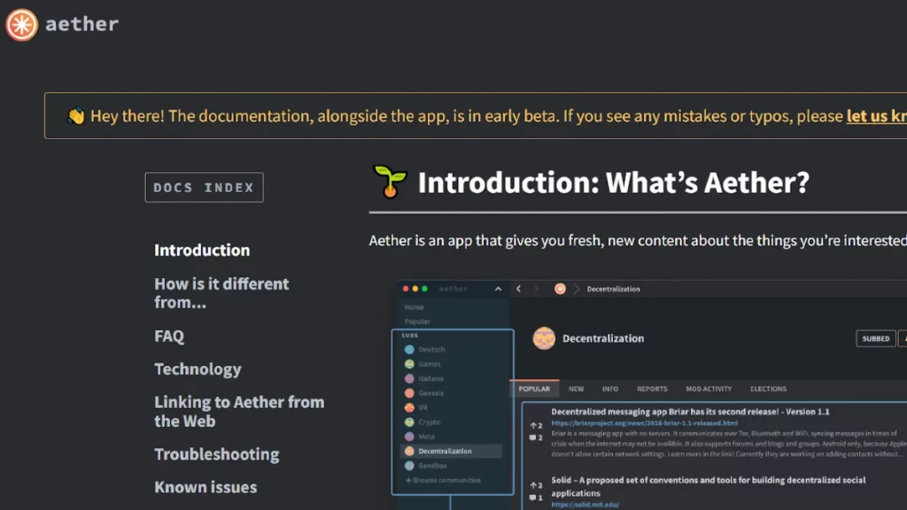Open the briarproject.org link in post

pyautogui.click(x=645, y=422)
